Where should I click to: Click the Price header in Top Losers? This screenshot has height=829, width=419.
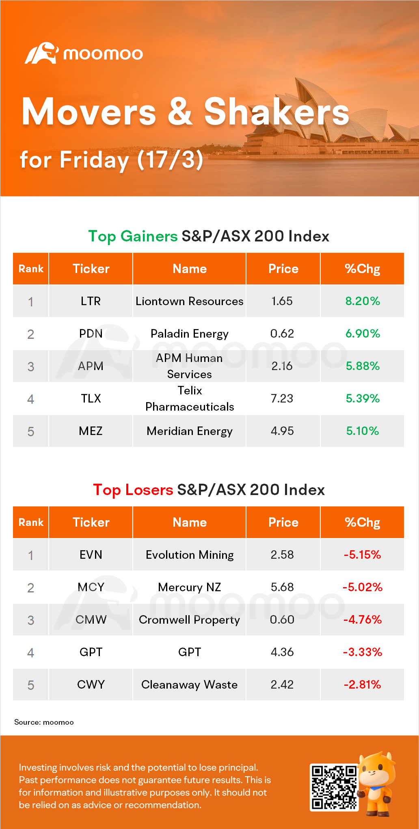283,522
